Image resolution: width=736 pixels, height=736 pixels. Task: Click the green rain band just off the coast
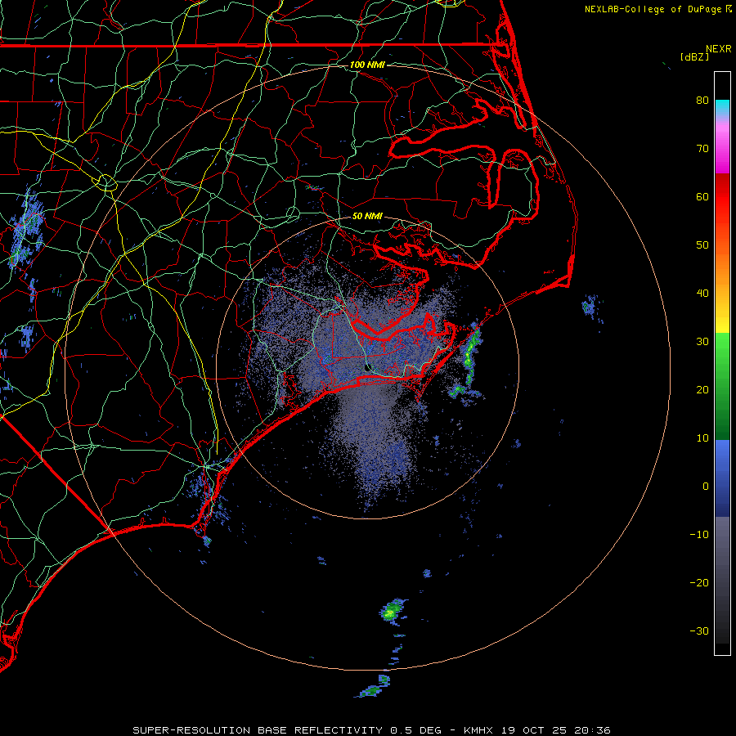click(x=469, y=359)
